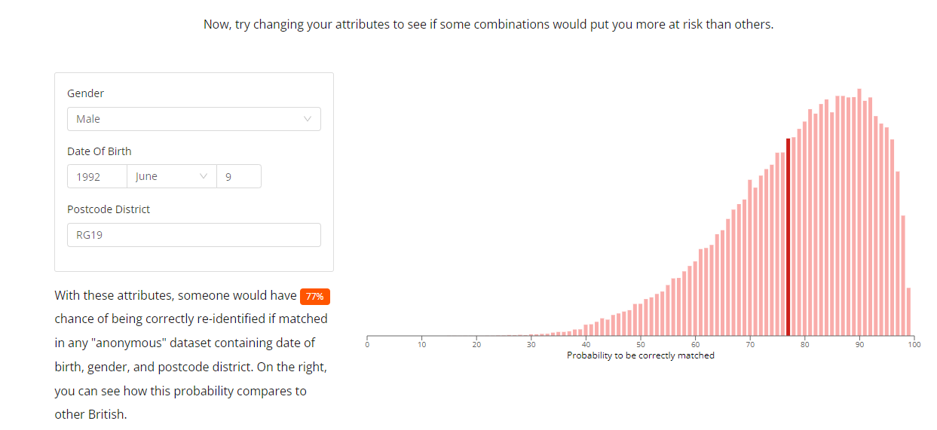Click the birth day field showing 9
Image resolution: width=937 pixels, height=430 pixels.
[x=239, y=176]
